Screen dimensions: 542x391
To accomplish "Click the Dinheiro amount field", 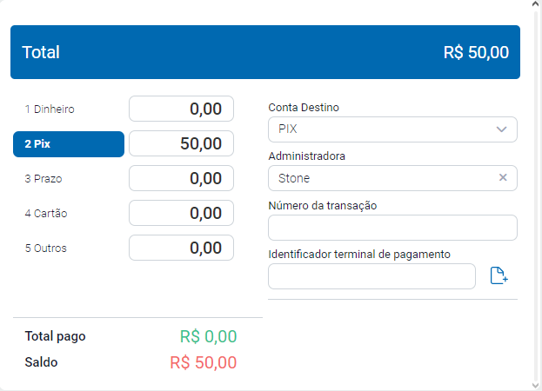I will (181, 109).
